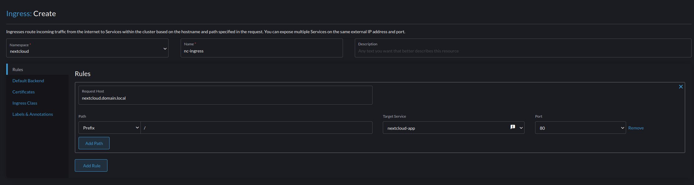The image size is (694, 185).
Task: Open the Namespace dropdown chevron
Action: [165, 48]
